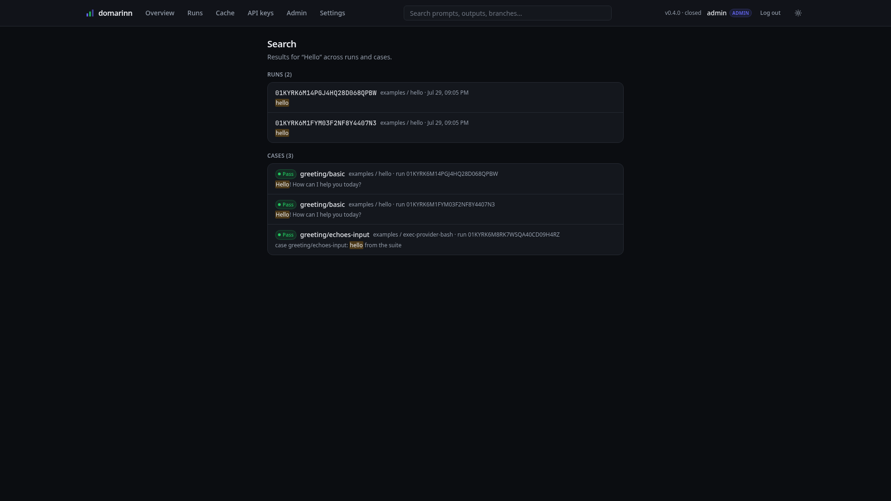The width and height of the screenshot is (891, 501).
Task: Toggle the light/dark theme sun icon
Action: pos(798,13)
